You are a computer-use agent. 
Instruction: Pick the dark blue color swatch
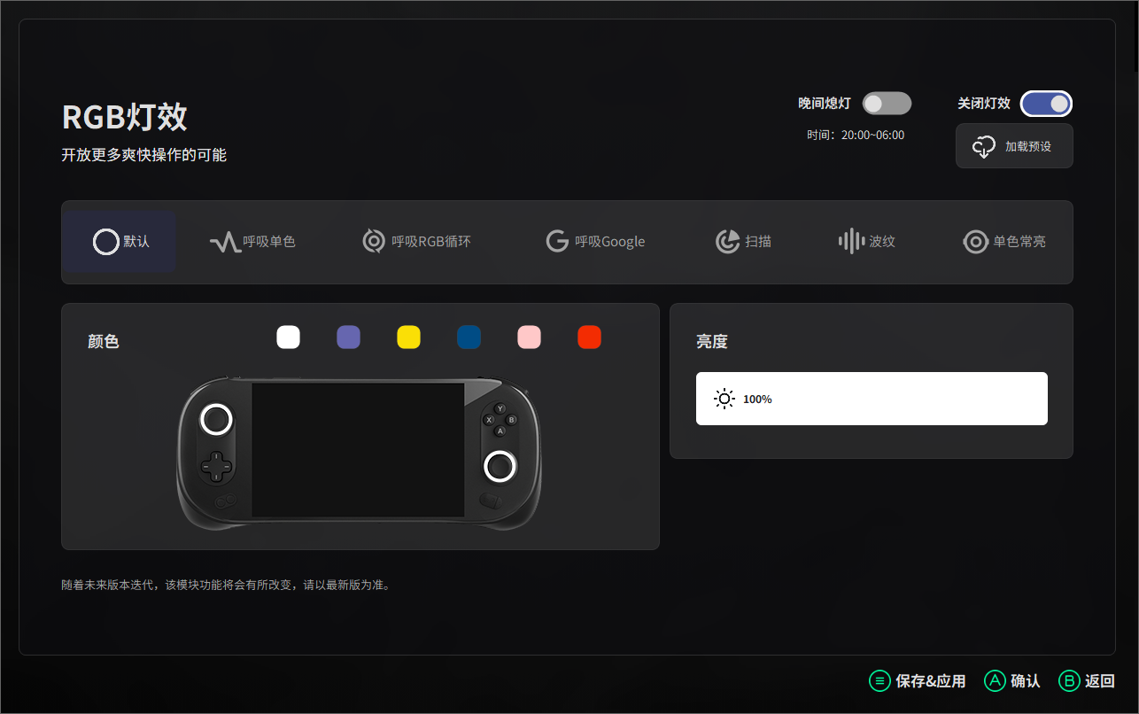469,338
